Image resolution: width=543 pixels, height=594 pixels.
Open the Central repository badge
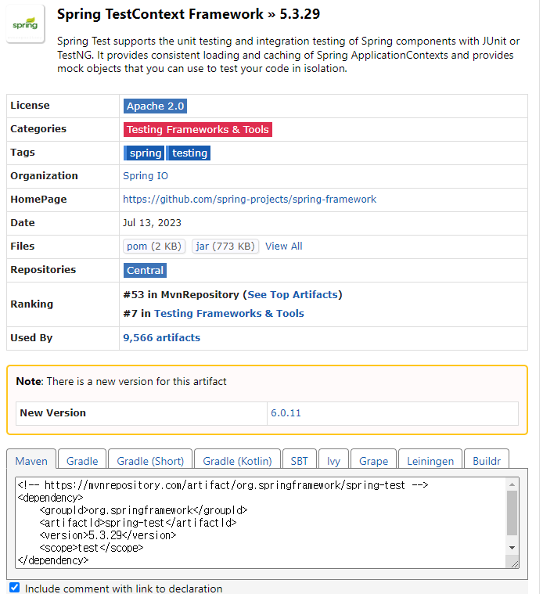point(145,271)
